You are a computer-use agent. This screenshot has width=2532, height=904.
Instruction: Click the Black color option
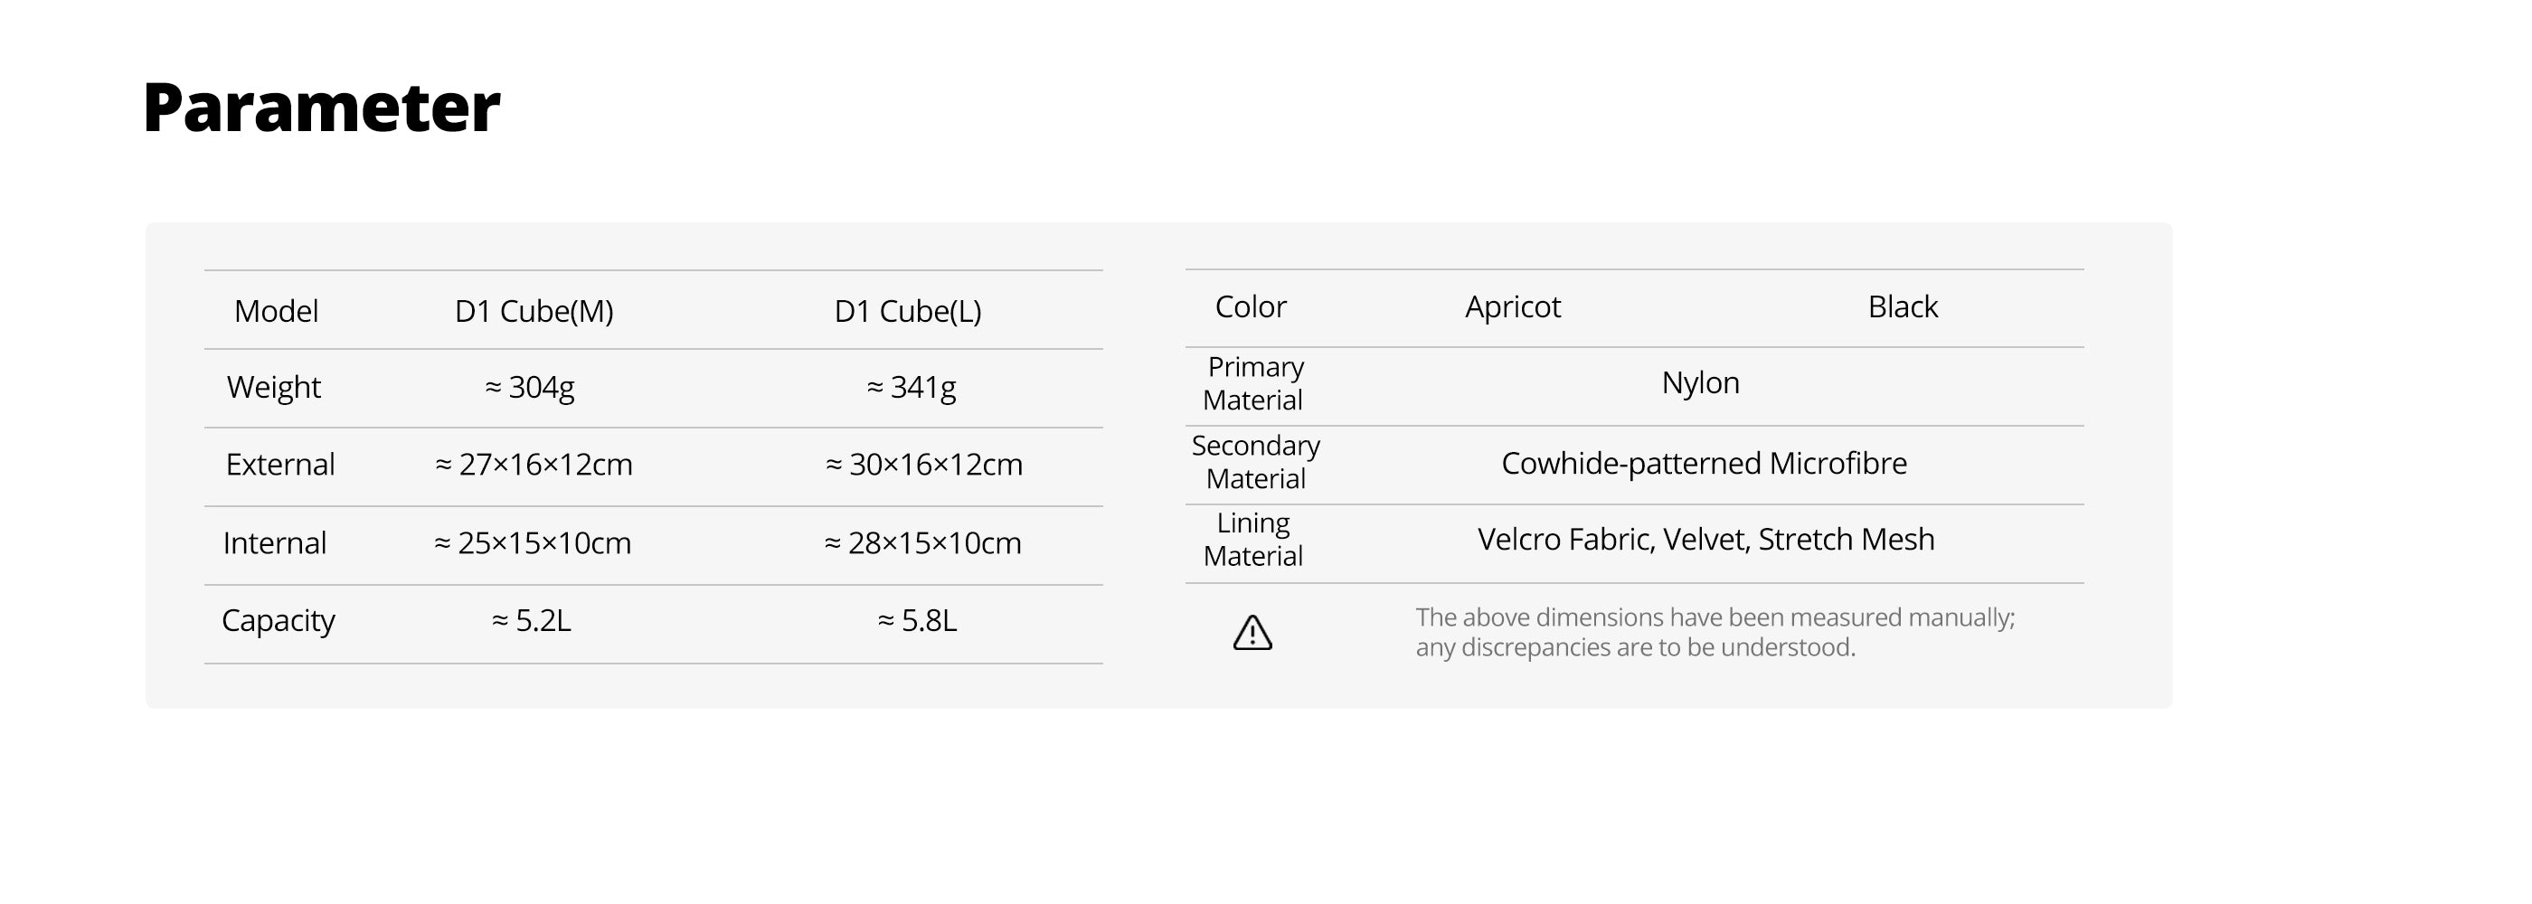tap(1902, 307)
